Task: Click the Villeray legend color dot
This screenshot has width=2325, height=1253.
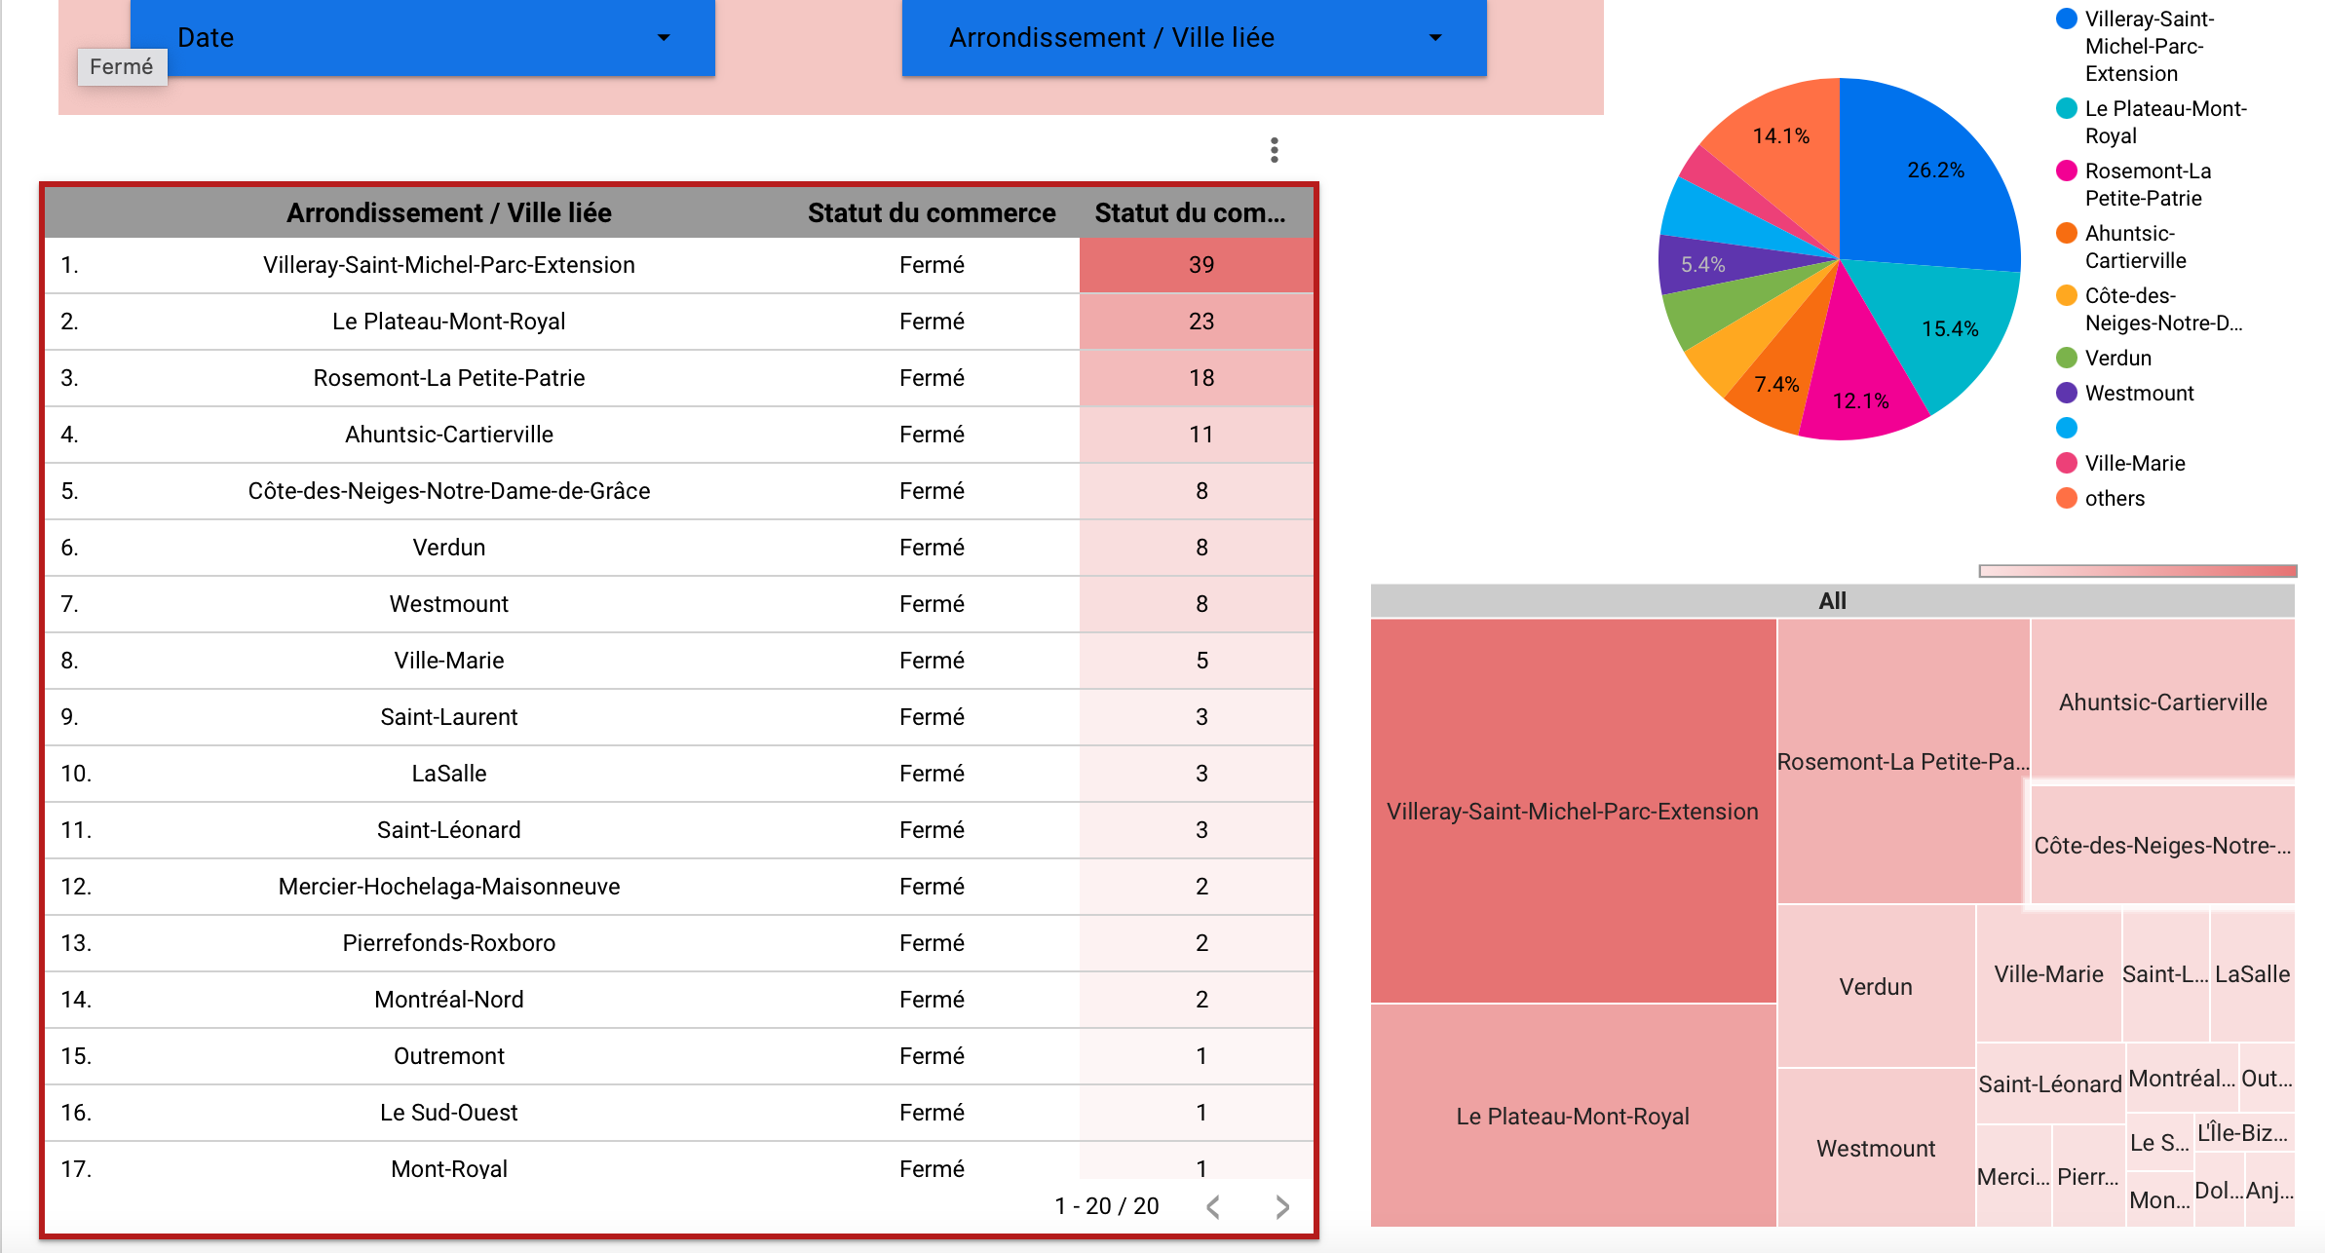Action: tap(2066, 19)
